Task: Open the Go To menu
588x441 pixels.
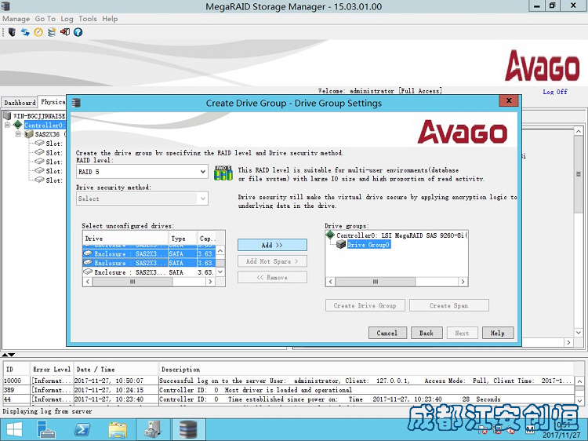Action: coord(45,19)
